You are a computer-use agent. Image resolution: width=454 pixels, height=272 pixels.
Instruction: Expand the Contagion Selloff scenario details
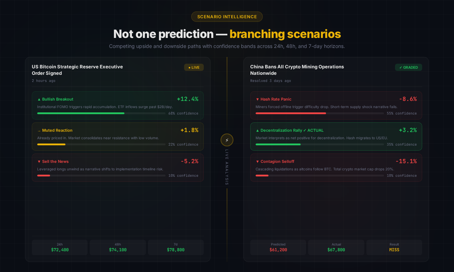[x=336, y=167]
